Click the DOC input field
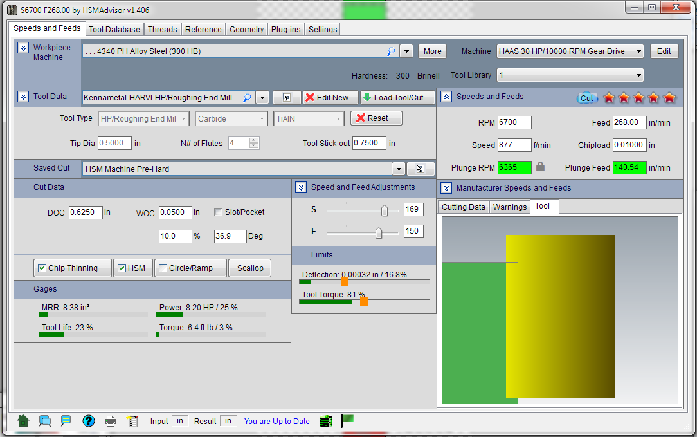This screenshot has height=437, width=697. click(86, 212)
